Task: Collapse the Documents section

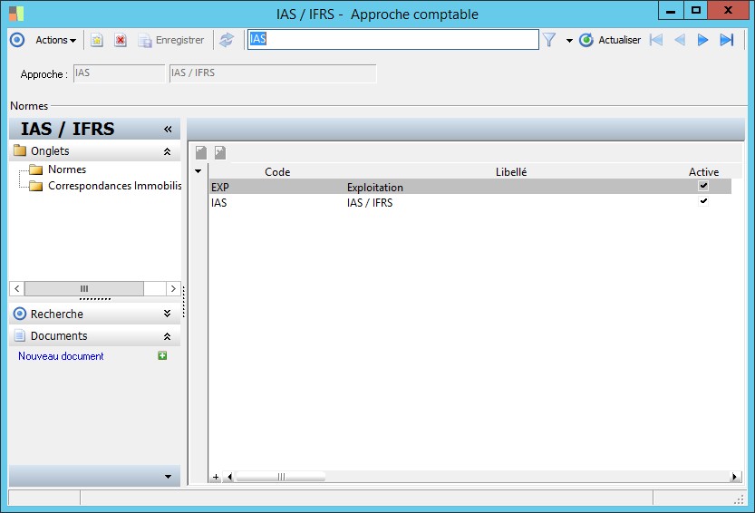Action: (x=167, y=336)
